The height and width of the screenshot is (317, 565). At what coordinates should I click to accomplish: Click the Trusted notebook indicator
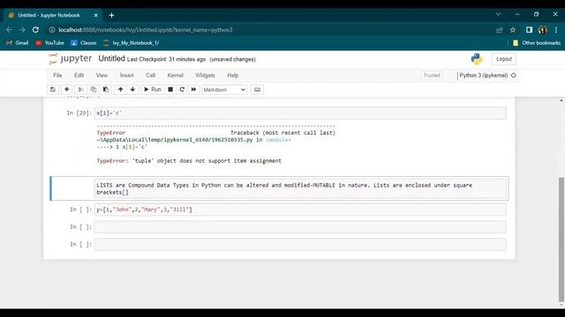tap(432, 76)
